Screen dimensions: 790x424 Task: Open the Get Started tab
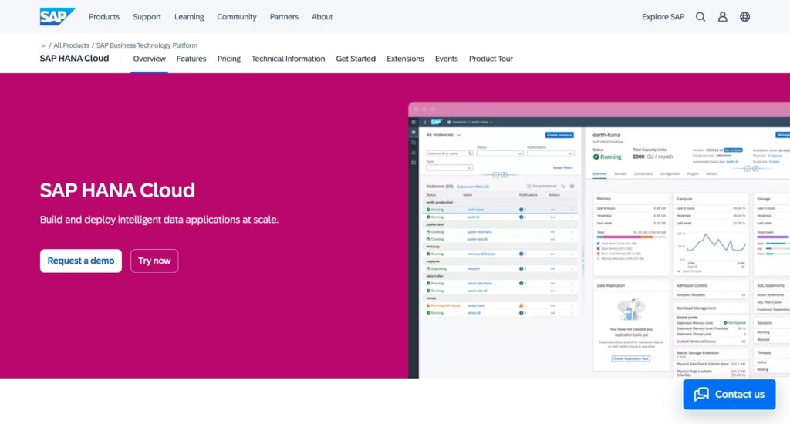coord(356,59)
